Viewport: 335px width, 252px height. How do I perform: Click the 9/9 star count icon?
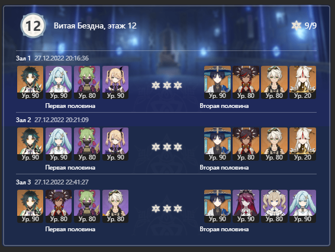pos(297,25)
